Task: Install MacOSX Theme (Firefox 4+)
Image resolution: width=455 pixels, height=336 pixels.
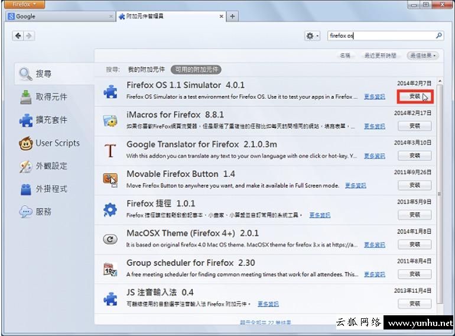Action: tap(415, 244)
